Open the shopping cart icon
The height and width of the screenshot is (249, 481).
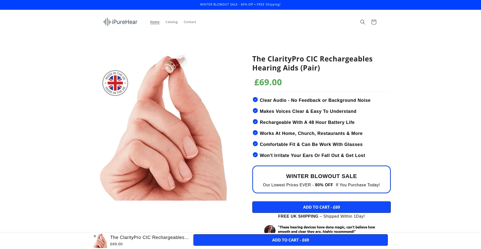tap(374, 22)
